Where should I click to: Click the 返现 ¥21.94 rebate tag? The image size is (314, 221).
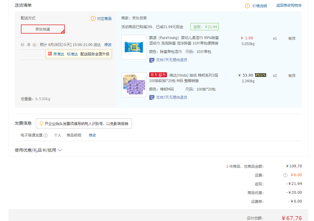tap(204, 27)
